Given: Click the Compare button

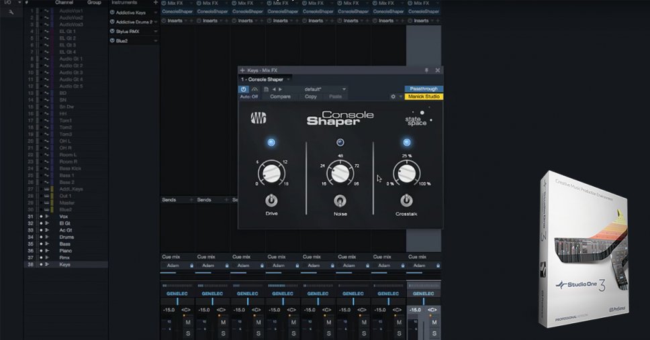Looking at the screenshot, I should pos(280,97).
